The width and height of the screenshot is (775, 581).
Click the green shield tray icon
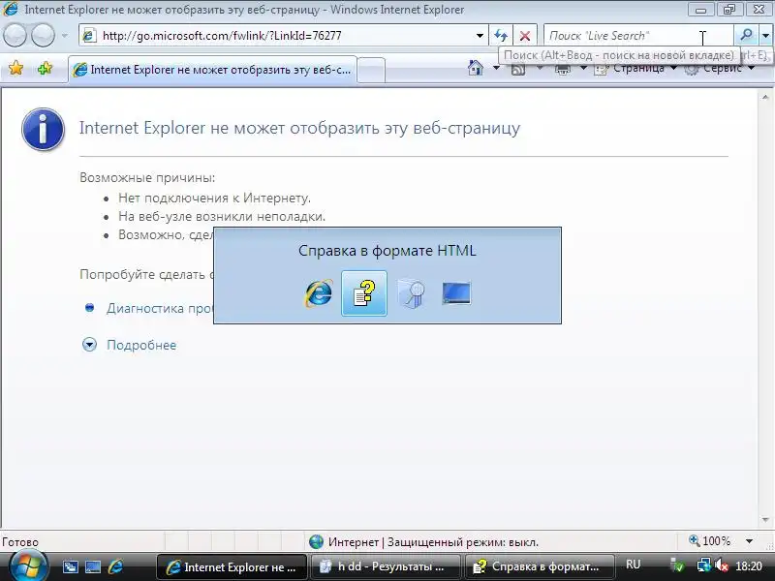click(x=677, y=566)
